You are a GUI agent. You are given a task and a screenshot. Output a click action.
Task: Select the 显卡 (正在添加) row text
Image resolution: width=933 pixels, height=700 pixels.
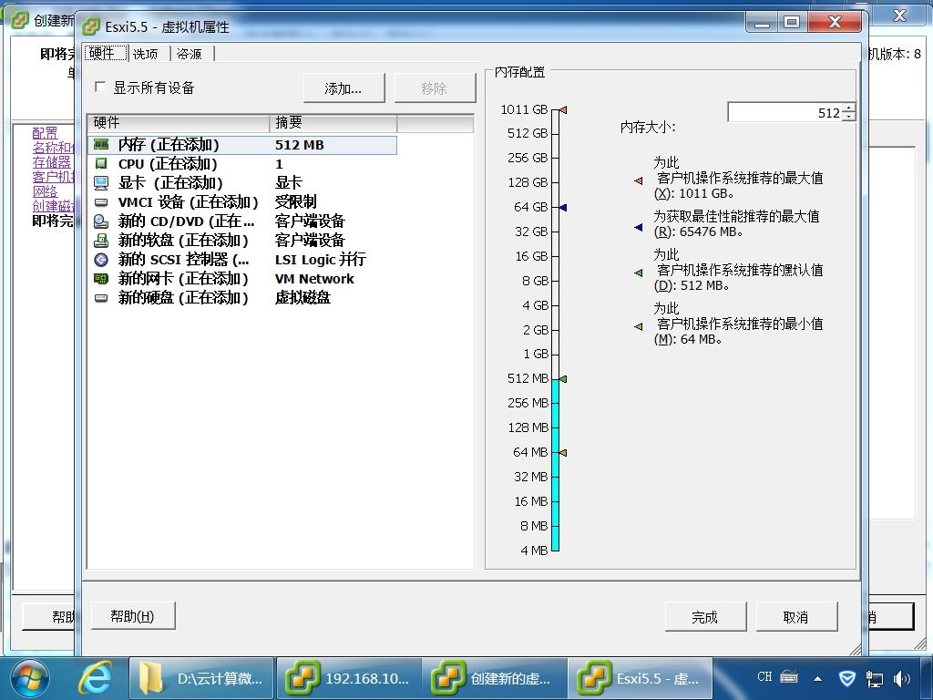click(170, 182)
